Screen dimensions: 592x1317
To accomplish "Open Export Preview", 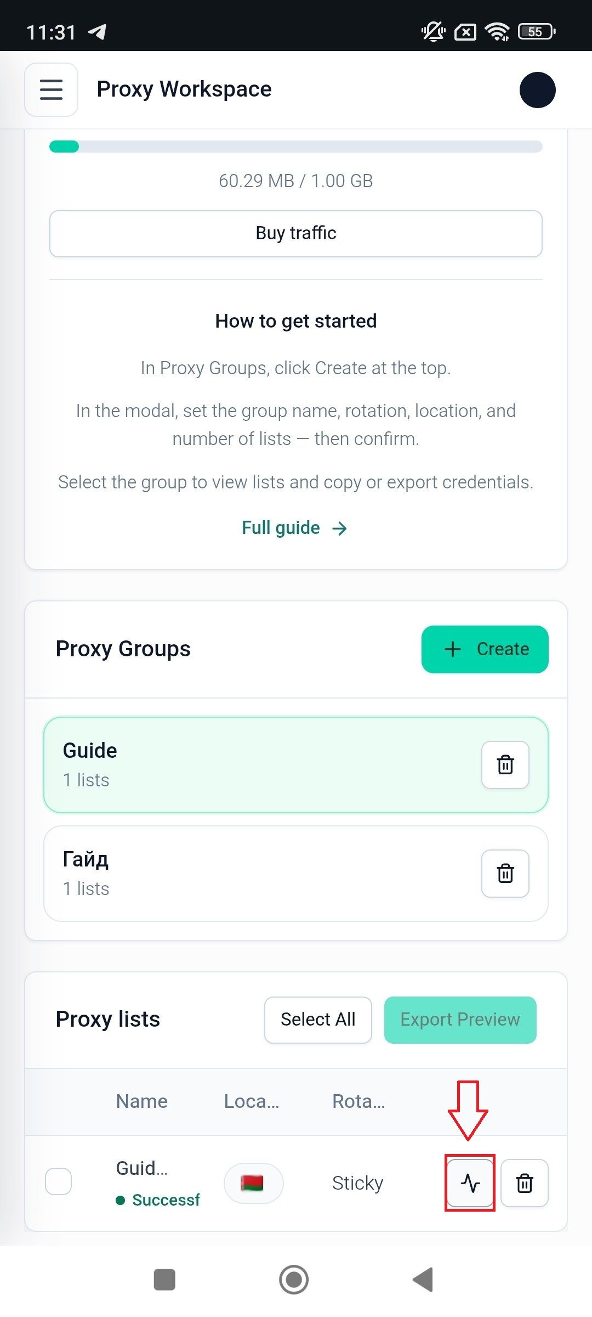I will click(x=460, y=1020).
